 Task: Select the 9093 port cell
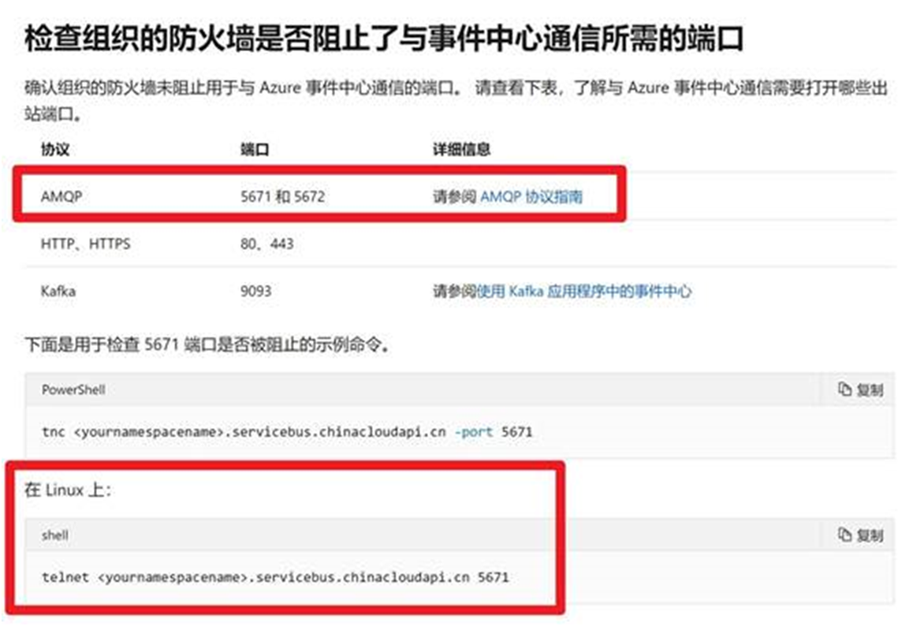pos(255,291)
